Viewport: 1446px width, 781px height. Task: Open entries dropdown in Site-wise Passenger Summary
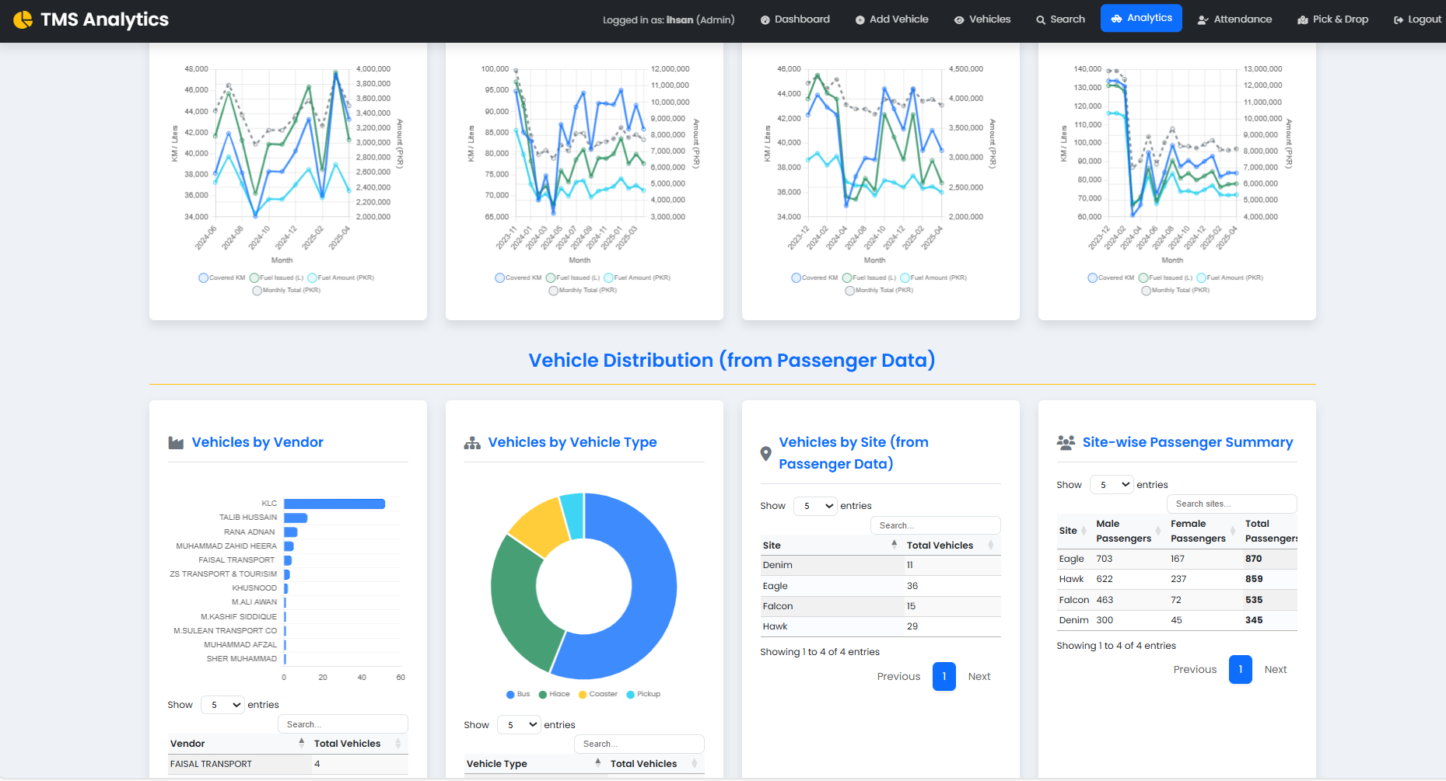(1112, 483)
